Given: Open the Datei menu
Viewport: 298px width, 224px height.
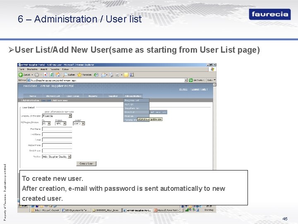Looking at the screenshot, I should tap(22, 69).
